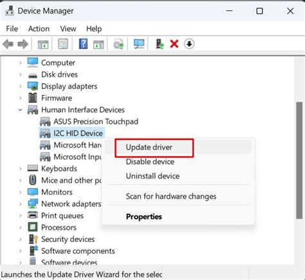
Task: Choose Disable device in context menu
Action: tap(178, 161)
